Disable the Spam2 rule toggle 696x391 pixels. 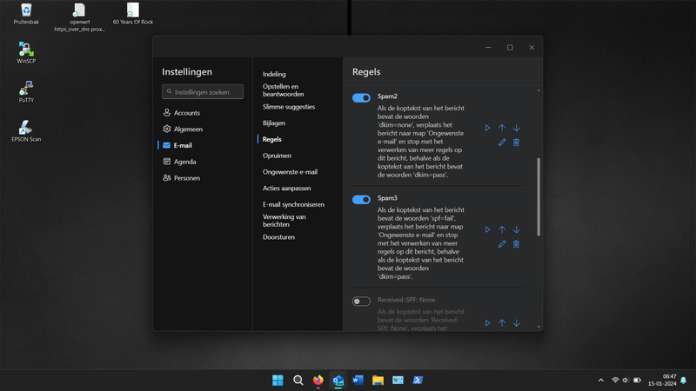tap(361, 98)
